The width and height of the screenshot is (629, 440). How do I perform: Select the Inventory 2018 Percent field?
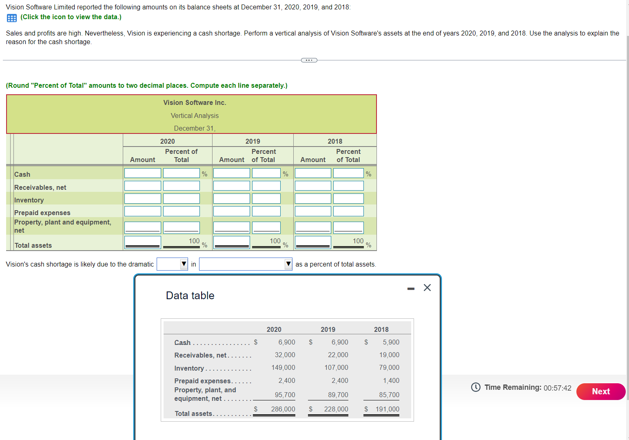pos(348,198)
